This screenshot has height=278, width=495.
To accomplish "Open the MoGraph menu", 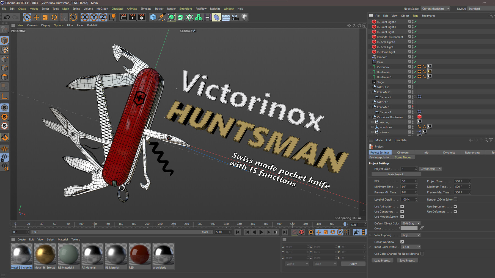I will click(102, 9).
